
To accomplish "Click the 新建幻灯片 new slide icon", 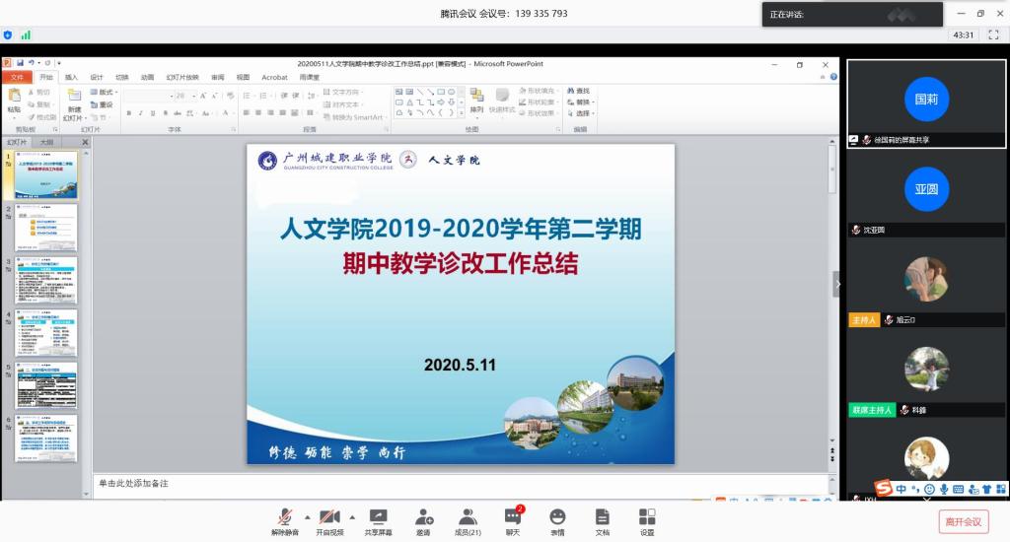I will coord(75,100).
